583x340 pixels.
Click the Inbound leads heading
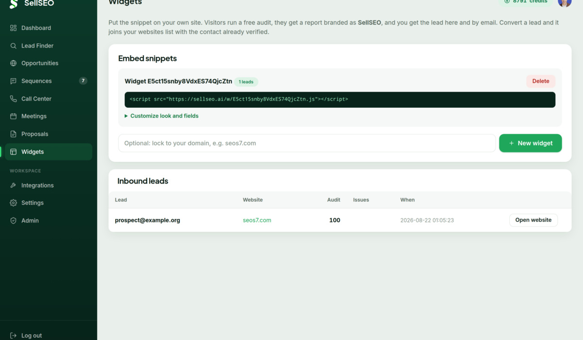click(143, 181)
